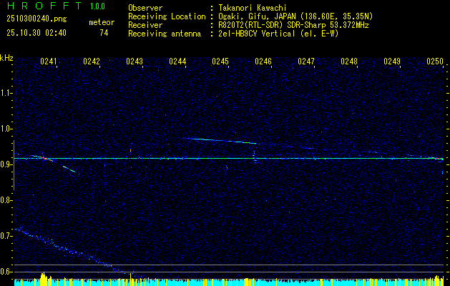The height and width of the screenshot is (286, 450).
Task: Click the kHz axis unit label
Action: point(6,57)
